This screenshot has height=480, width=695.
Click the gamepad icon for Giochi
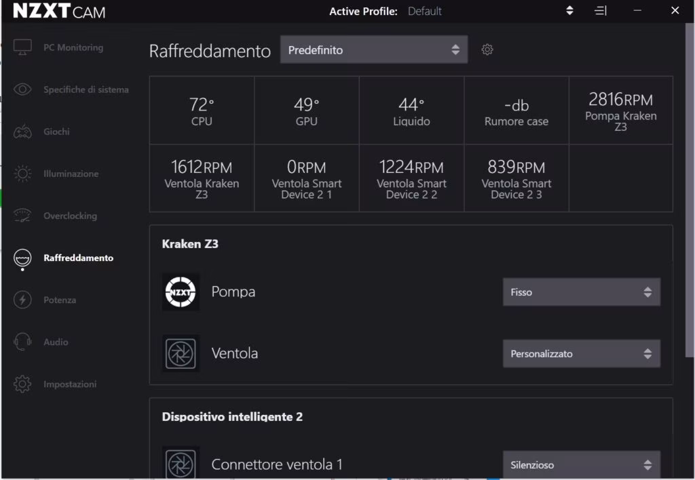(x=22, y=132)
